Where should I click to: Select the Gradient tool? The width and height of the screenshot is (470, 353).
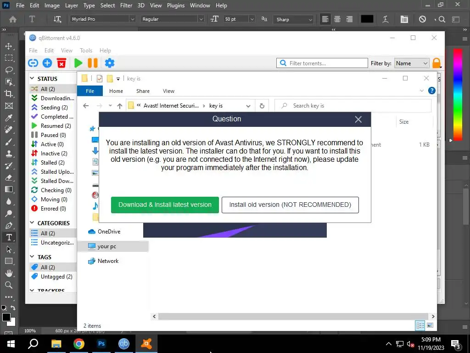point(9,189)
